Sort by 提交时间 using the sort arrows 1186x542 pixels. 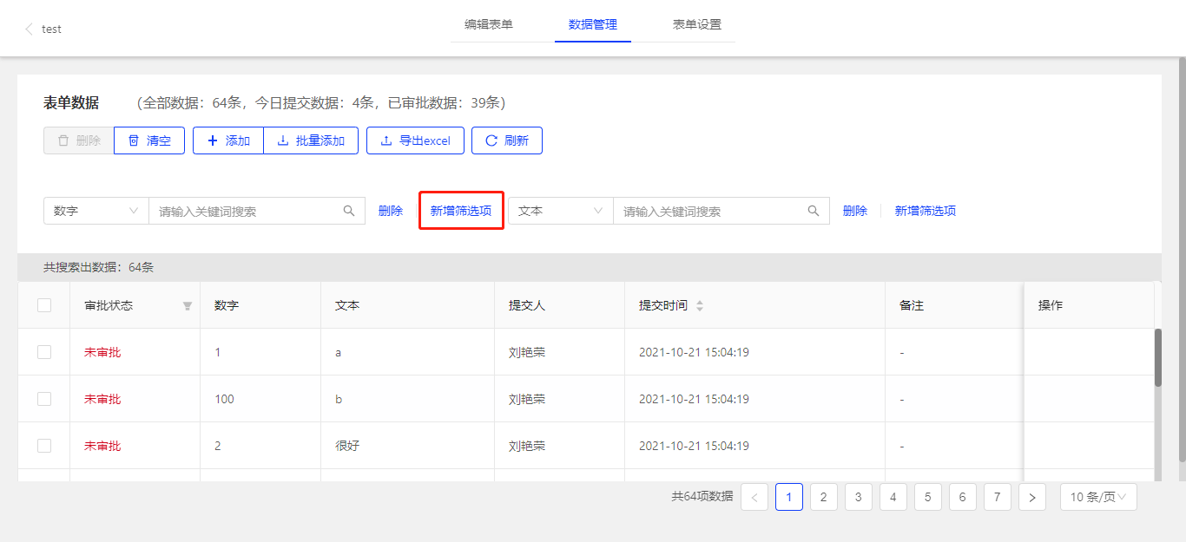(x=700, y=306)
